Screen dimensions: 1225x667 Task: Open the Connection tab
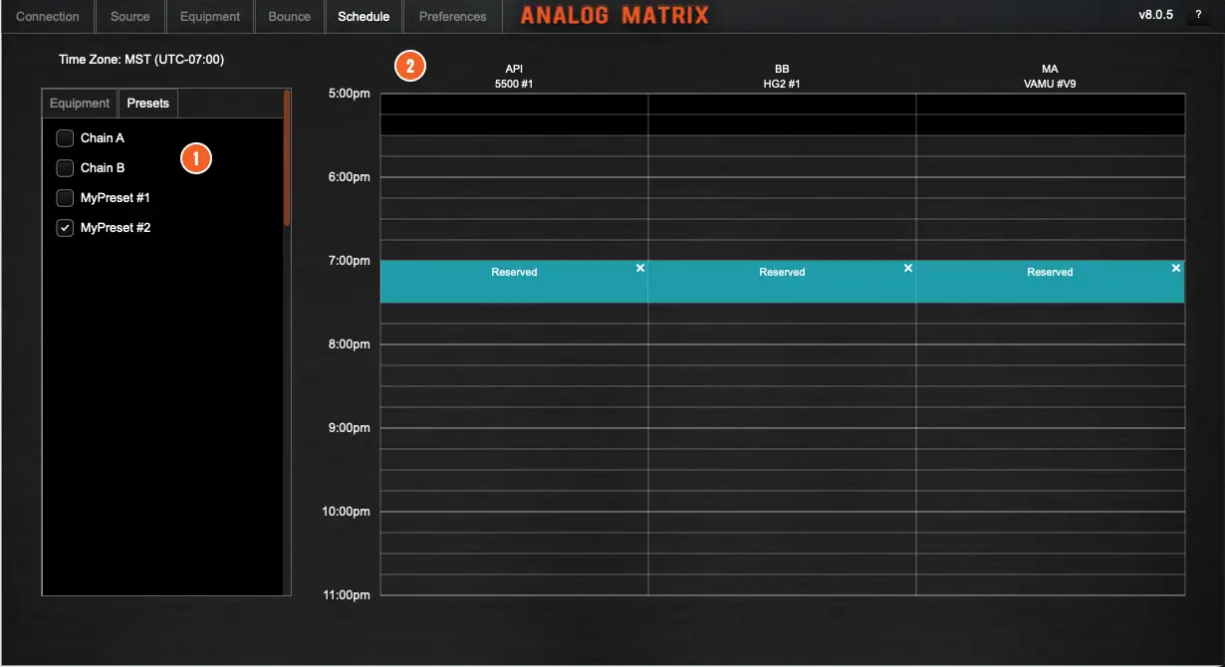pos(48,17)
